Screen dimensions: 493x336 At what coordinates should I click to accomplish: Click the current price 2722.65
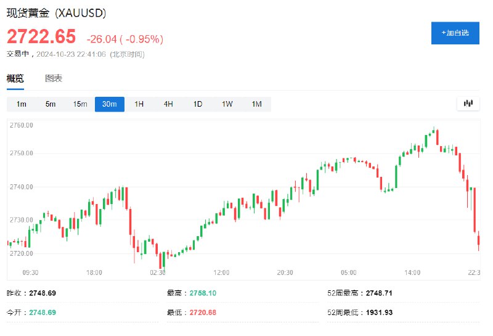point(41,36)
